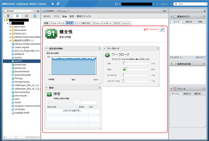Switch to the 関連オブジェクト tab
The image size is (209, 141).
tap(84, 16)
